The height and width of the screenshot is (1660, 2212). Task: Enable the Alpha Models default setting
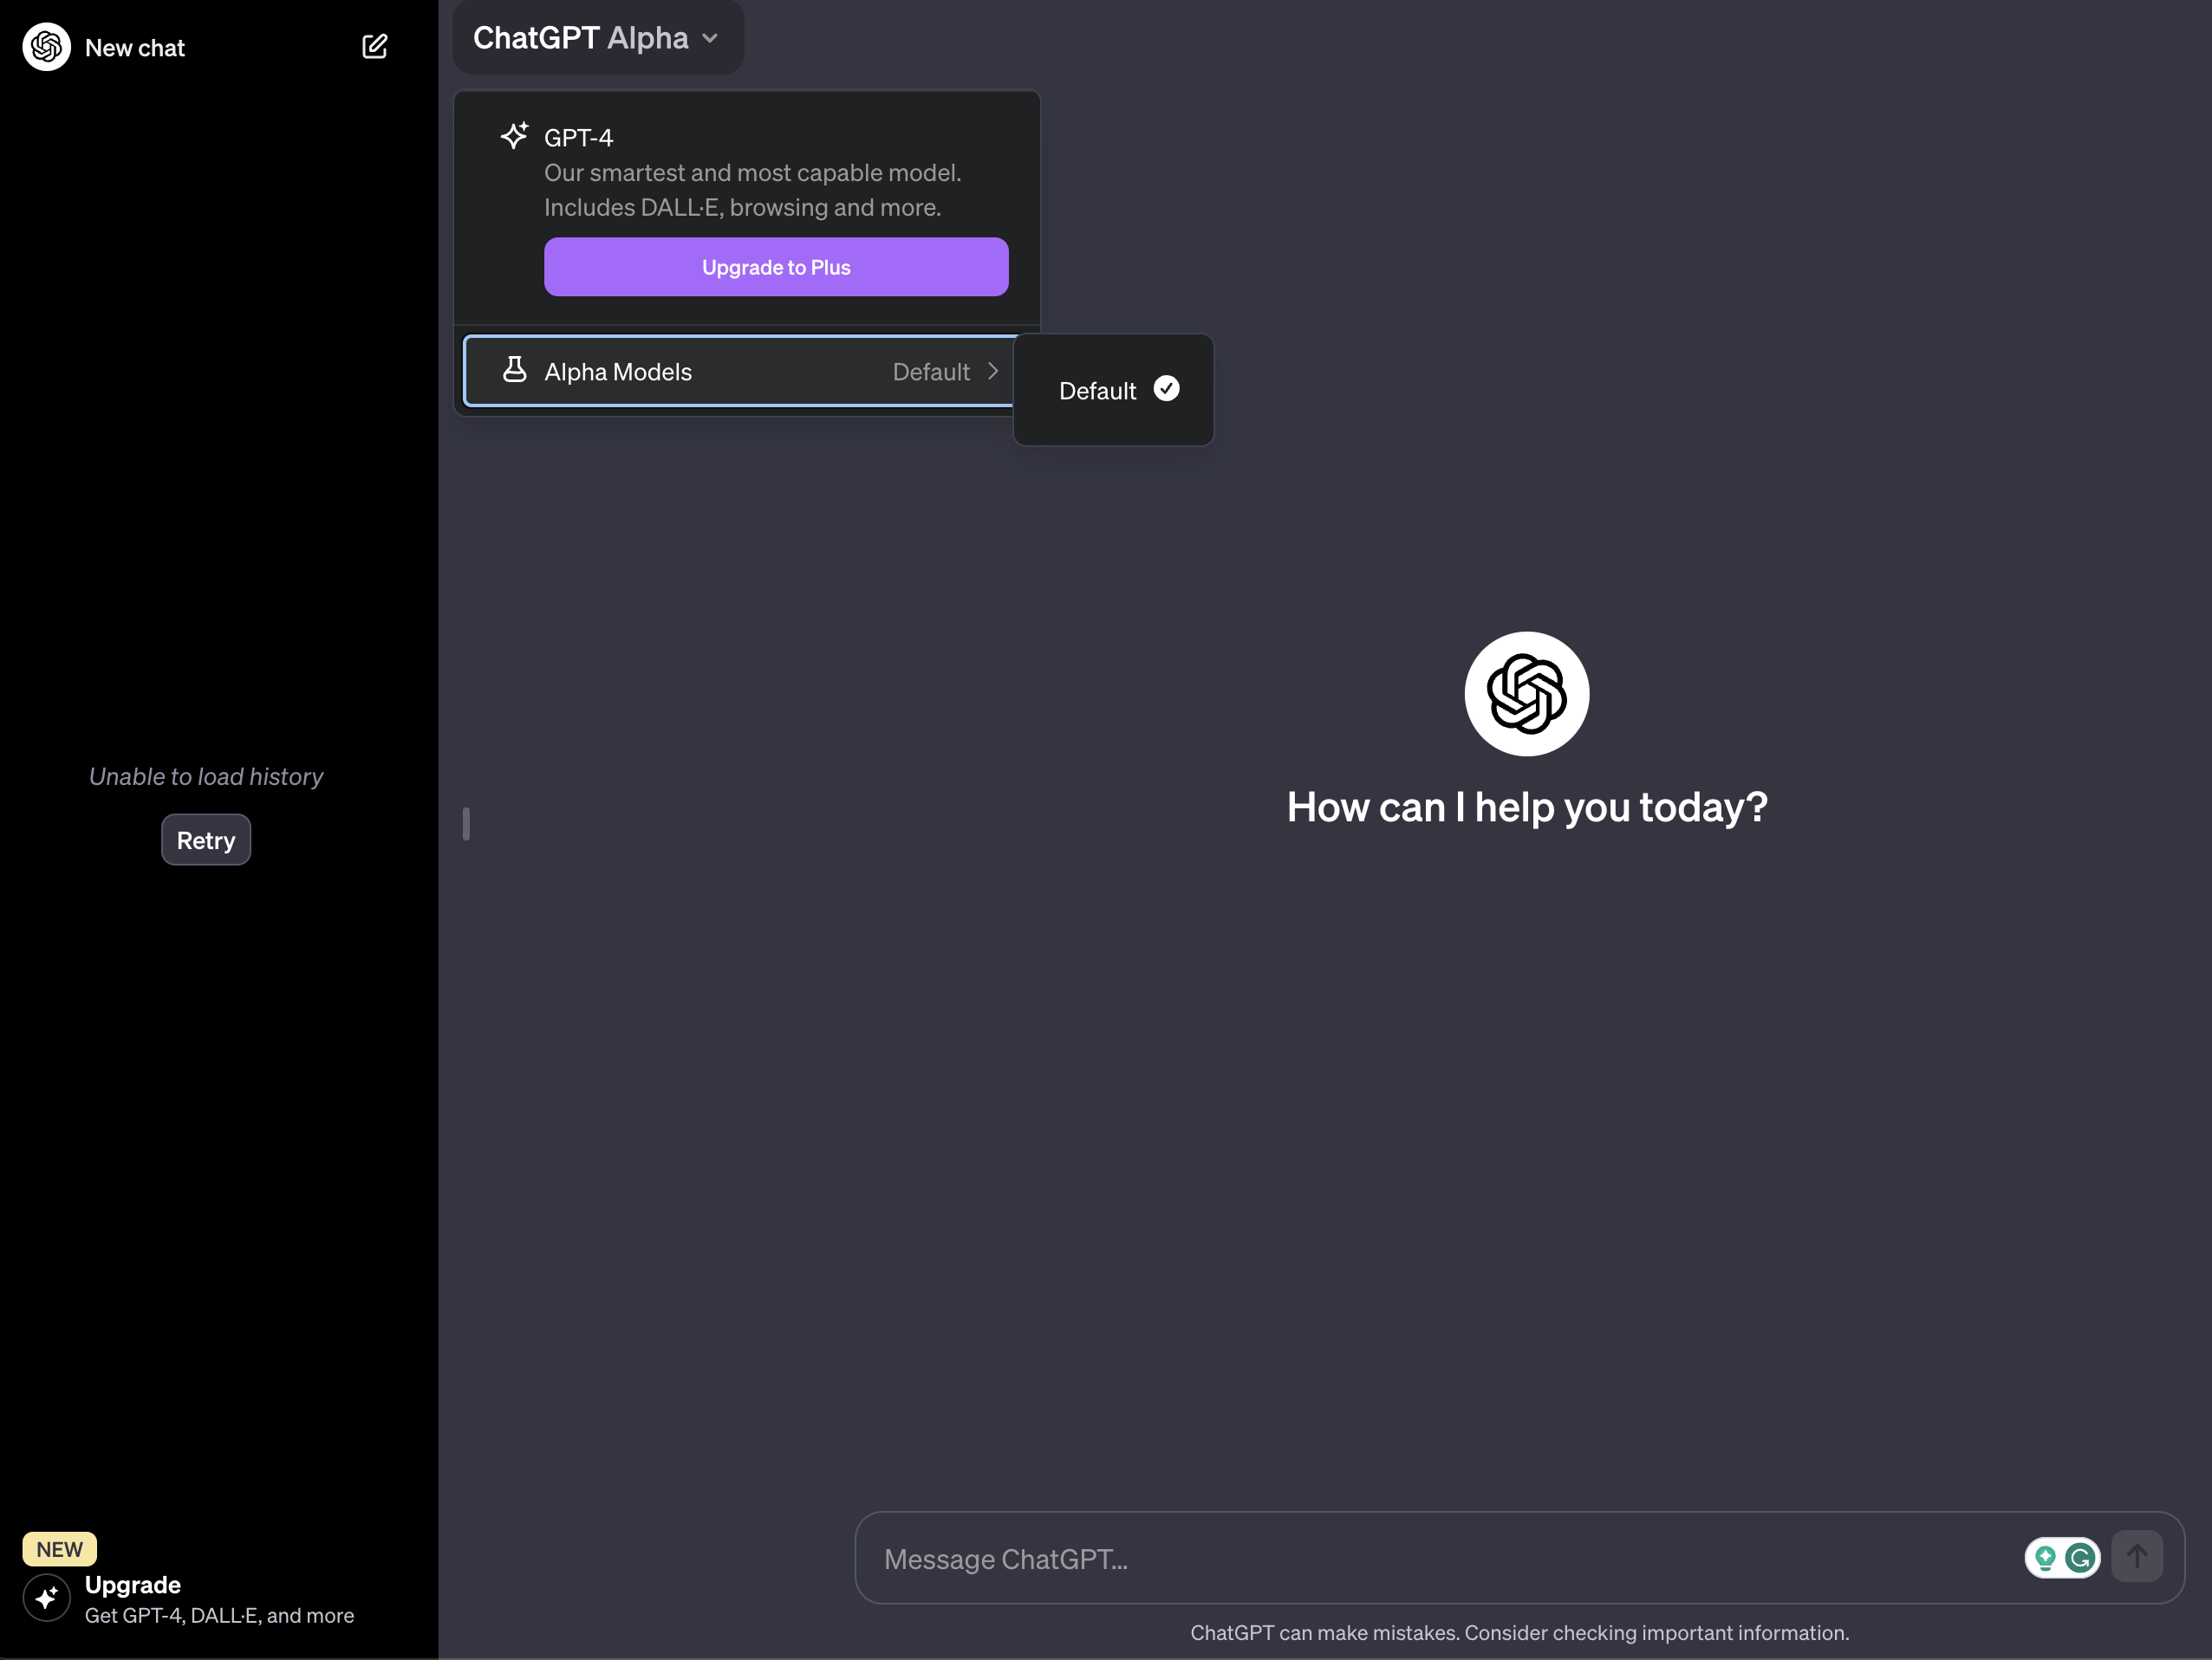[x=1111, y=387]
